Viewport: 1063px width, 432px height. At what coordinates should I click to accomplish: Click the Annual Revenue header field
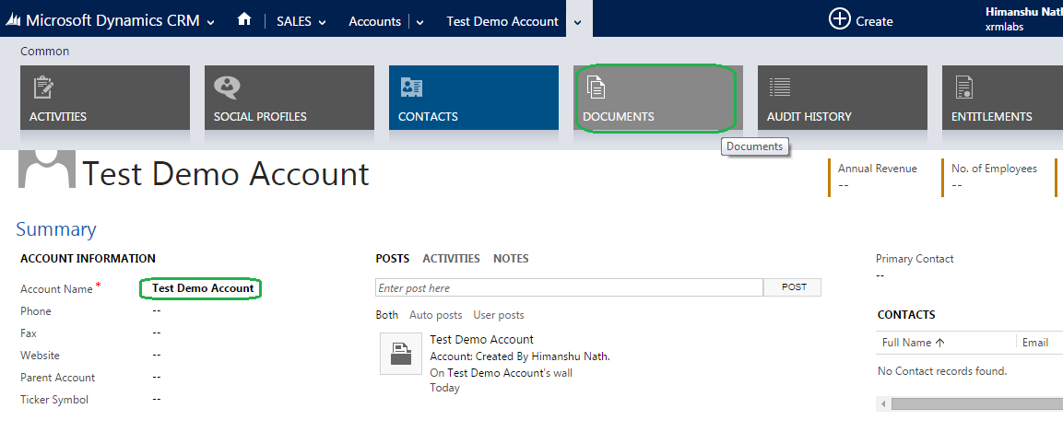pos(878,177)
